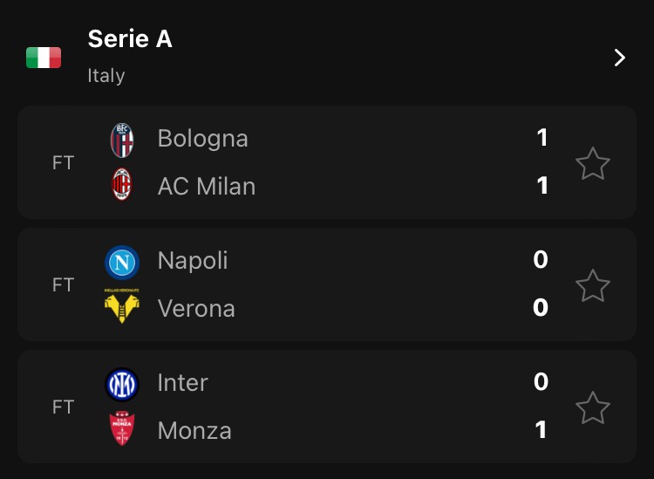Click the Inter club crest
Screen dimensions: 654x479
pos(122,384)
